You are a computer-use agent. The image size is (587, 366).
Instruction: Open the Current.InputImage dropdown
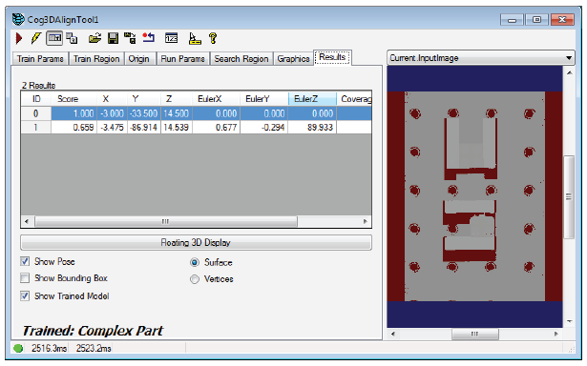tap(481, 58)
